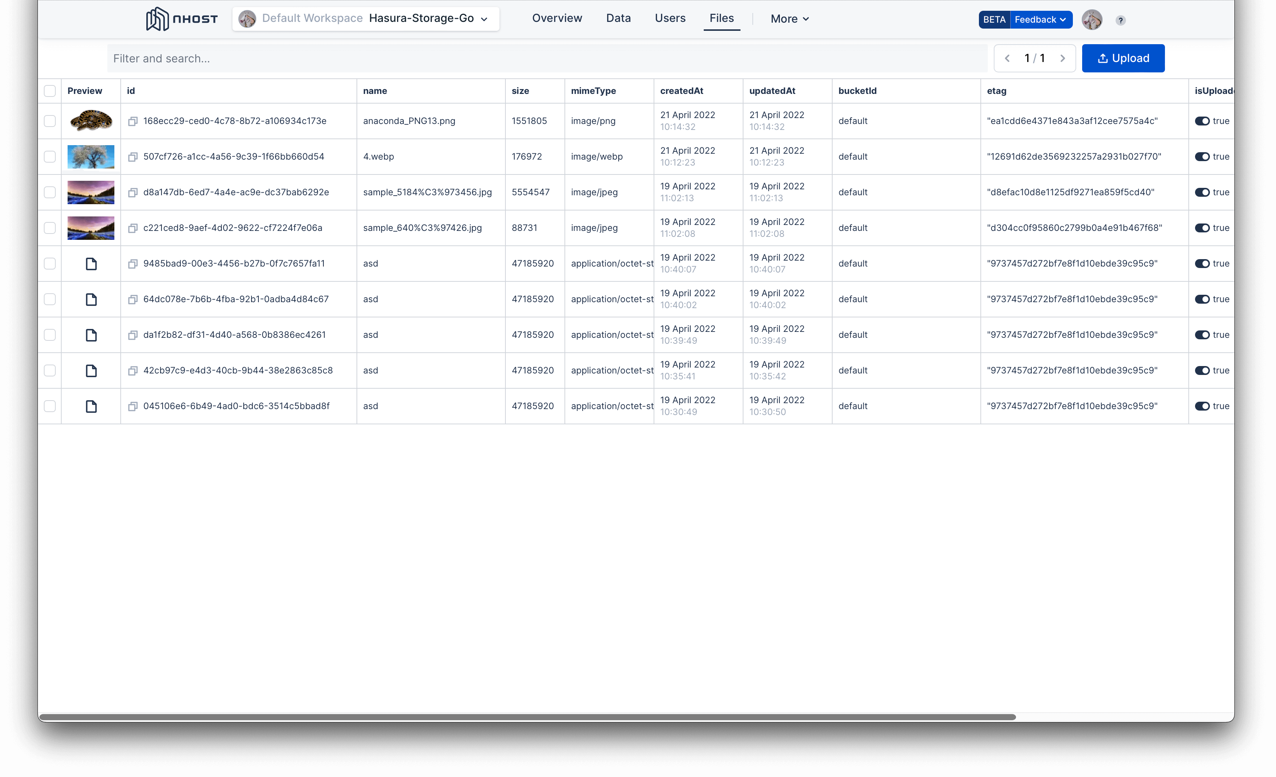
Task: Click the Upload button
Action: (1123, 58)
